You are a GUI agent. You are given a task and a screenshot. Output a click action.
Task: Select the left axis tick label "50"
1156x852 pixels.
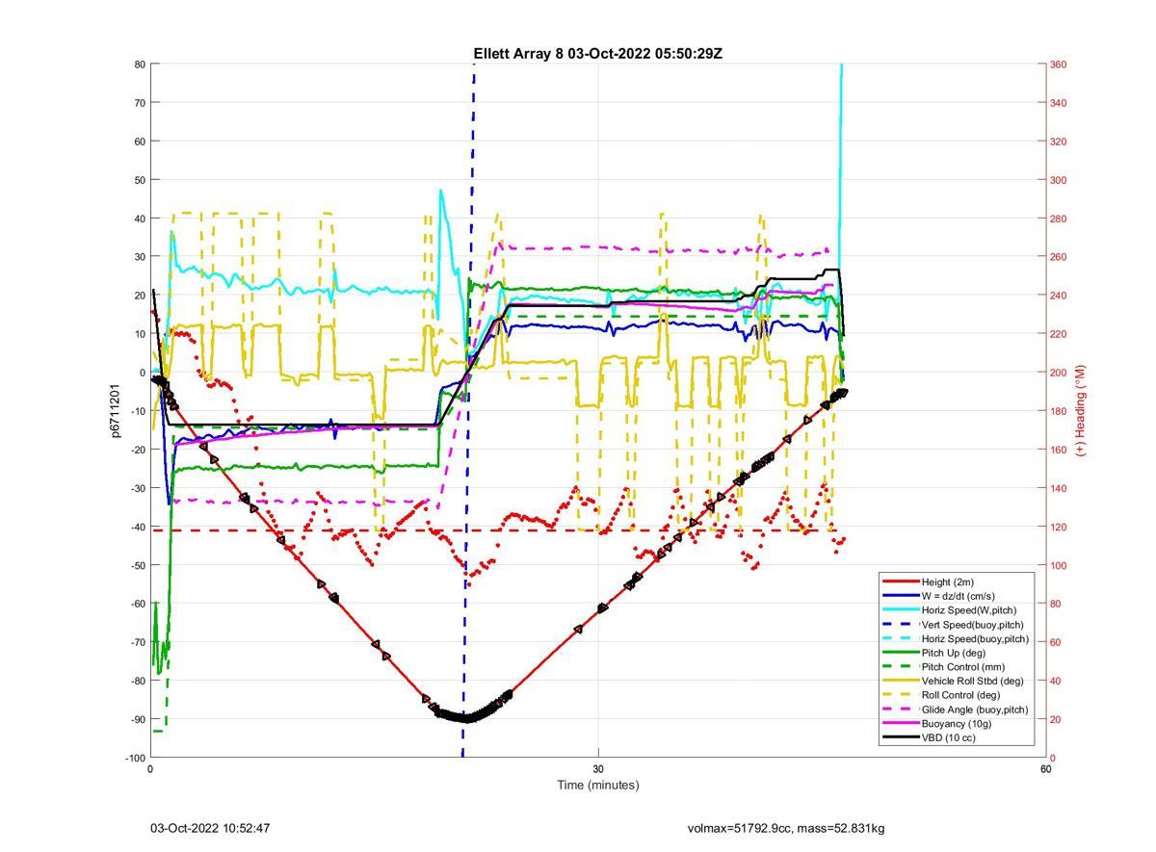coord(139,180)
